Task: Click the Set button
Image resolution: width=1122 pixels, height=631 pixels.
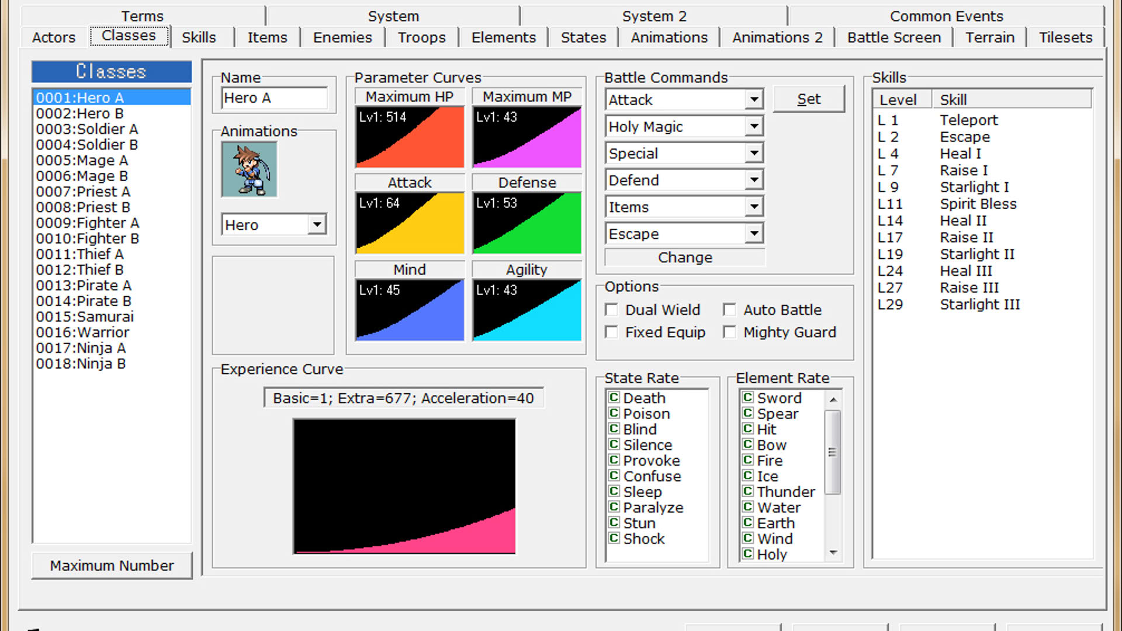Action: tap(809, 99)
